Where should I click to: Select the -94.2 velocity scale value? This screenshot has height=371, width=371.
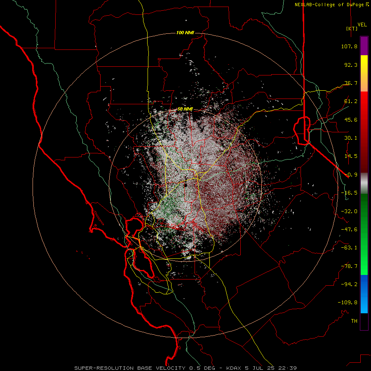click(349, 284)
